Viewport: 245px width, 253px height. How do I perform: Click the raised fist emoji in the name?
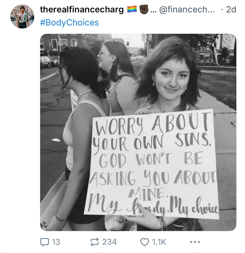tap(144, 9)
